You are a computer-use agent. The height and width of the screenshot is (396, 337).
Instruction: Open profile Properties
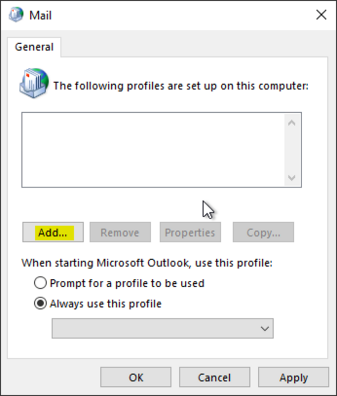click(x=190, y=232)
